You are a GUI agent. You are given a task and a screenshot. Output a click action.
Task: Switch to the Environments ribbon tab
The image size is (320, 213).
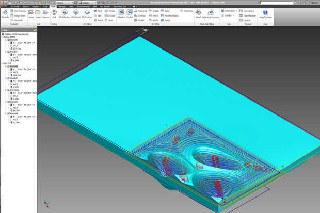point(83,7)
